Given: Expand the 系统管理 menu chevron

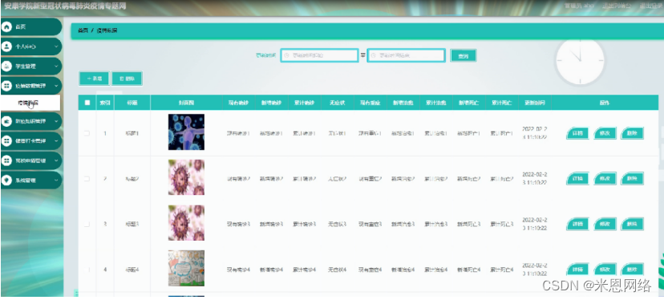Looking at the screenshot, I should point(56,180).
